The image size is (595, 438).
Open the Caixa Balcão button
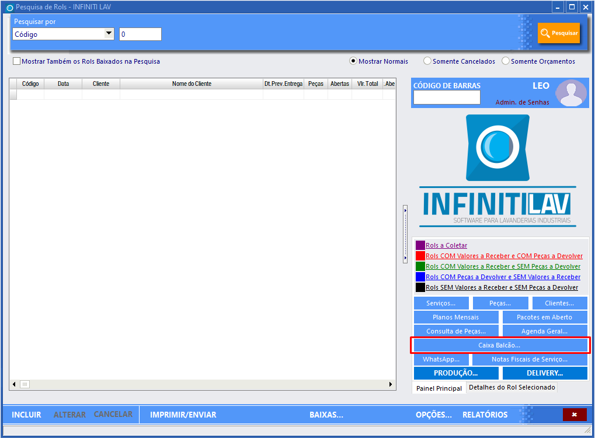pyautogui.click(x=500, y=345)
